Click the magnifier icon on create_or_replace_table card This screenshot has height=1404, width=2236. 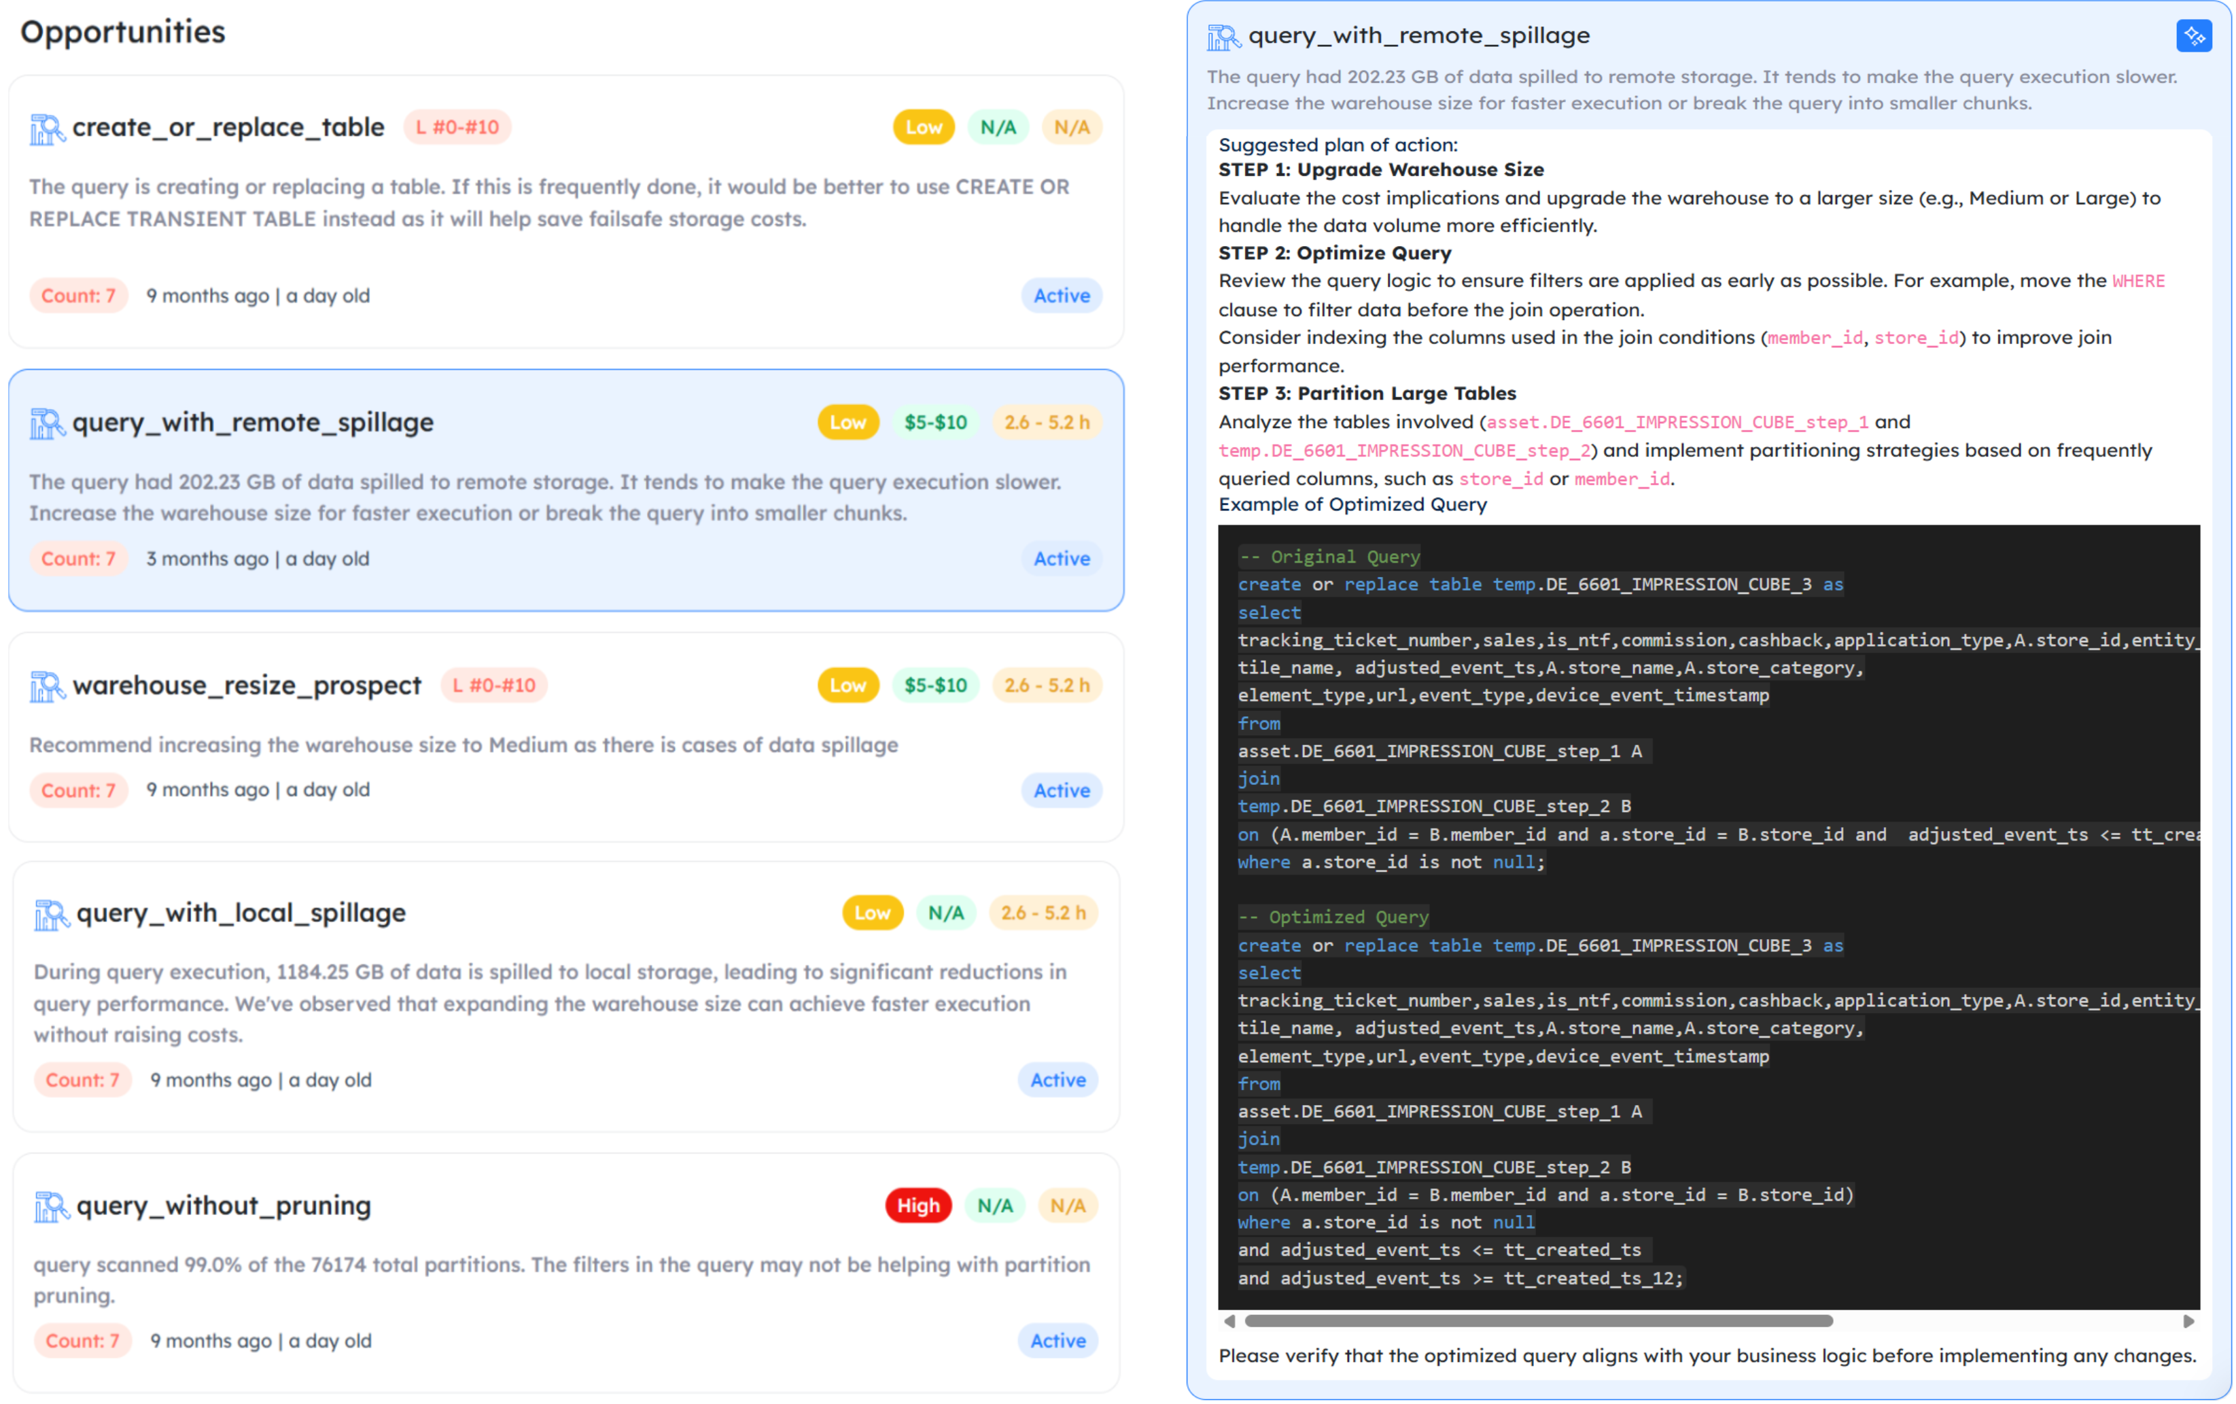coord(48,129)
